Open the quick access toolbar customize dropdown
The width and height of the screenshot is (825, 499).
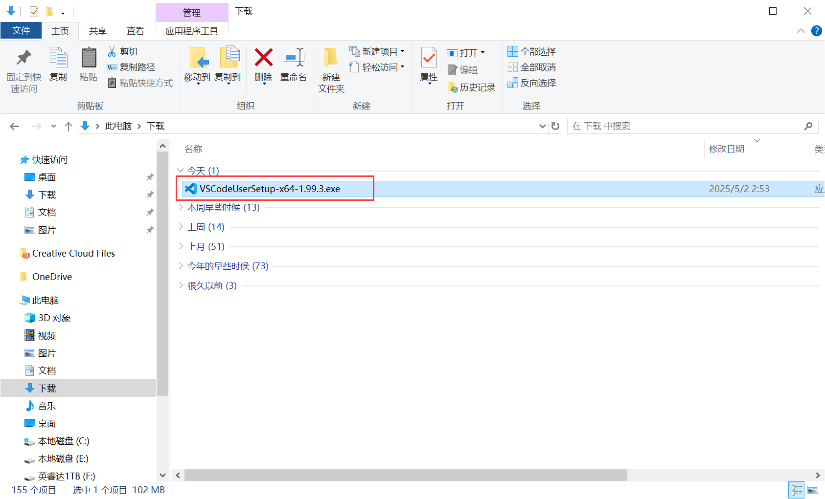click(63, 12)
